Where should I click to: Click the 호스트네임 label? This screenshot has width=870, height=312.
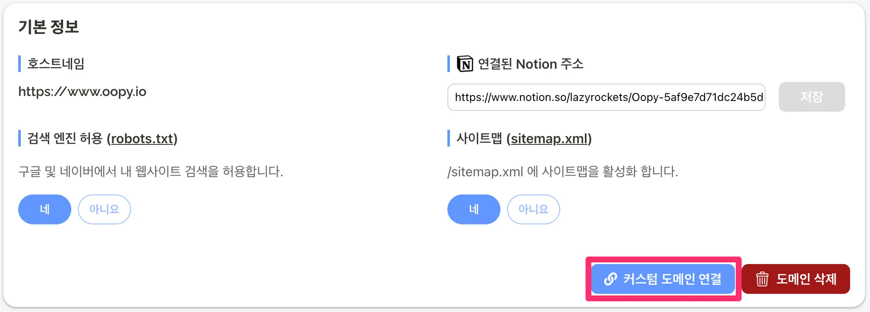56,64
